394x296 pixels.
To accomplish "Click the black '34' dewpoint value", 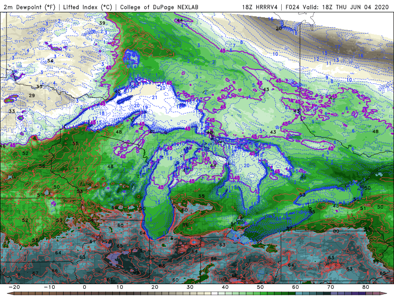I will (x=50, y=61).
